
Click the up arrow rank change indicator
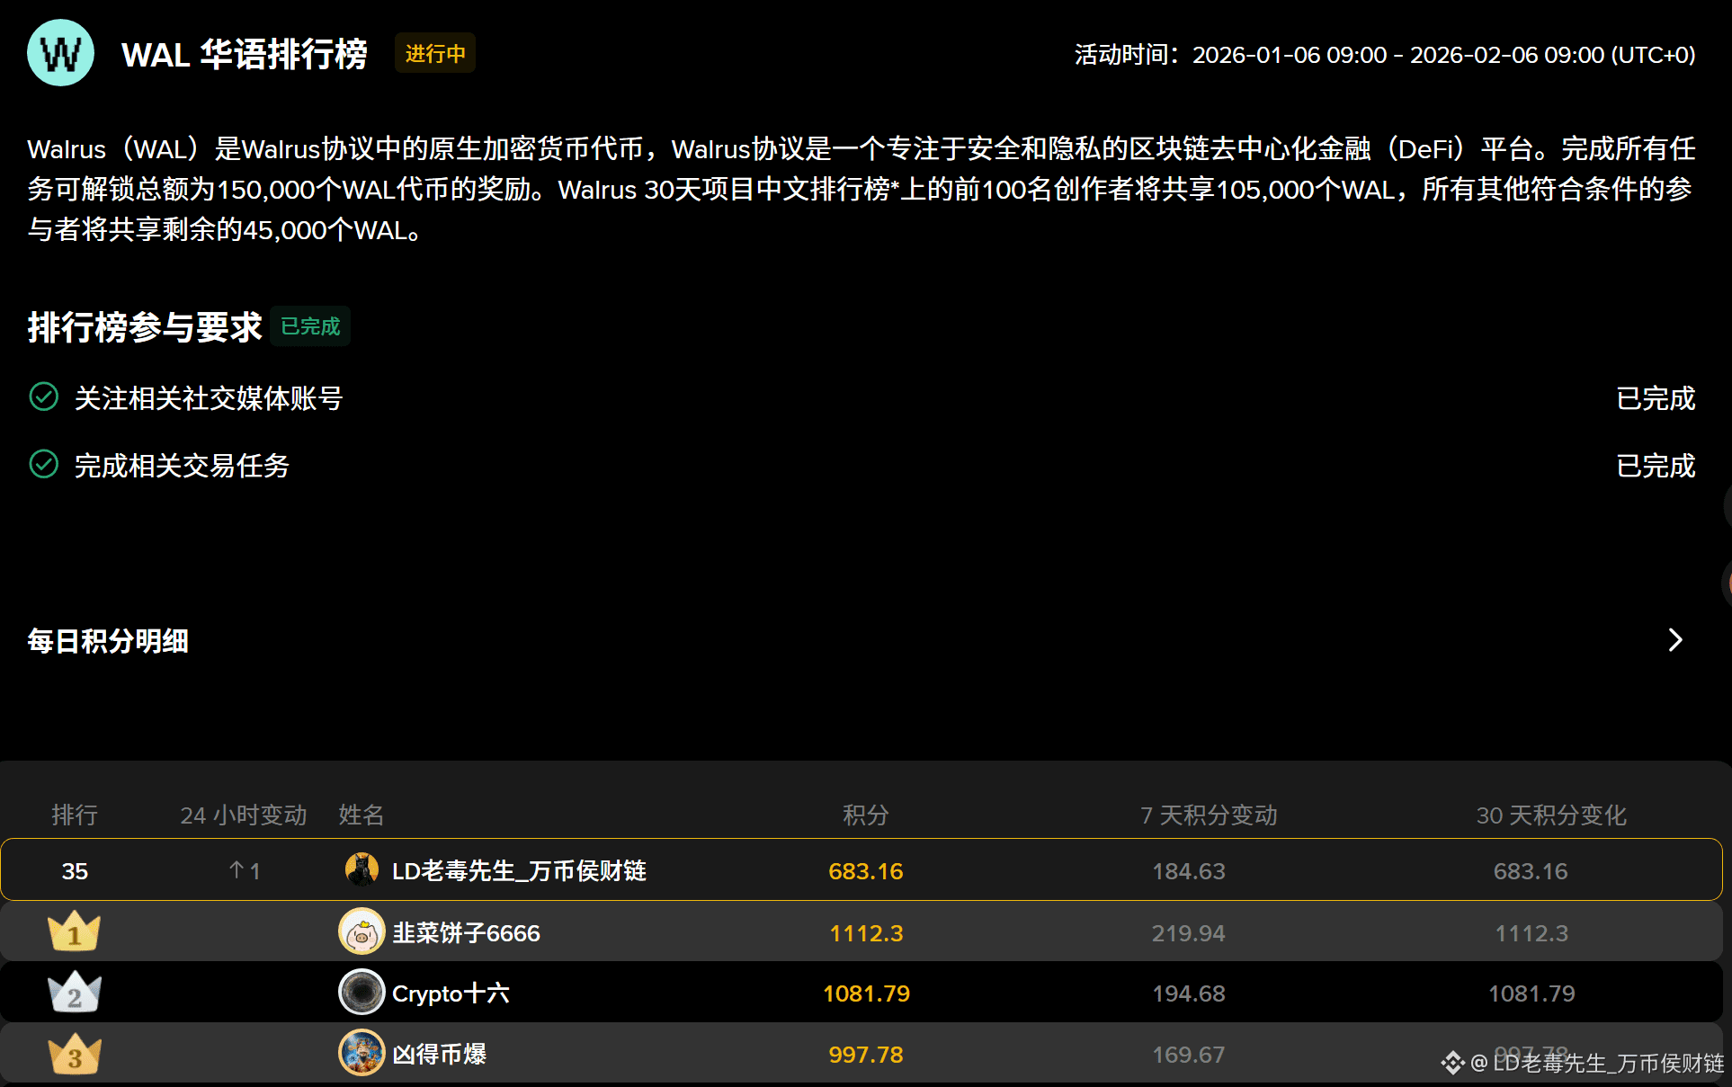click(x=237, y=869)
